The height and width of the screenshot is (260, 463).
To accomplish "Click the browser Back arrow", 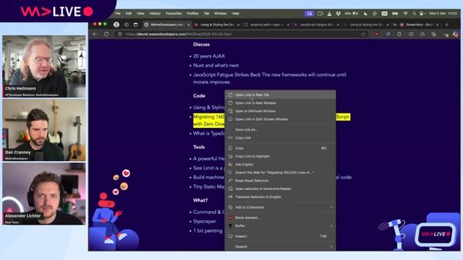I will pyautogui.click(x=95, y=34).
